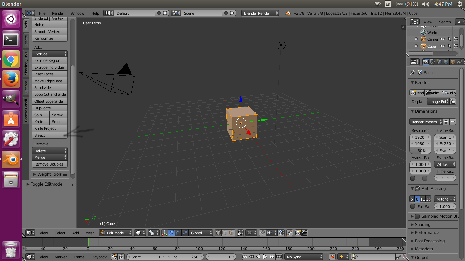Screen dimensions: 465x261
Task: Expand the Performance panel
Action: [427, 232]
